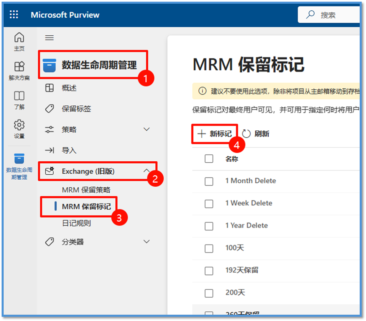Click the 数据生命周期管理 heading text

99,65
